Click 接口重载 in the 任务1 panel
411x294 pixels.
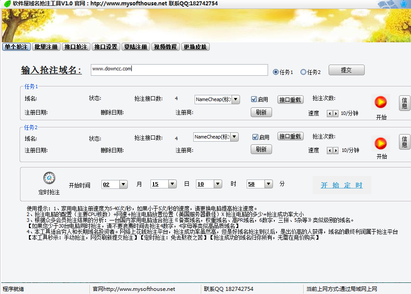coord(290,99)
